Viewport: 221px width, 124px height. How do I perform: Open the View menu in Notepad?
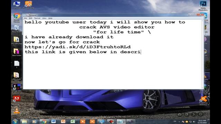(x=44, y=18)
